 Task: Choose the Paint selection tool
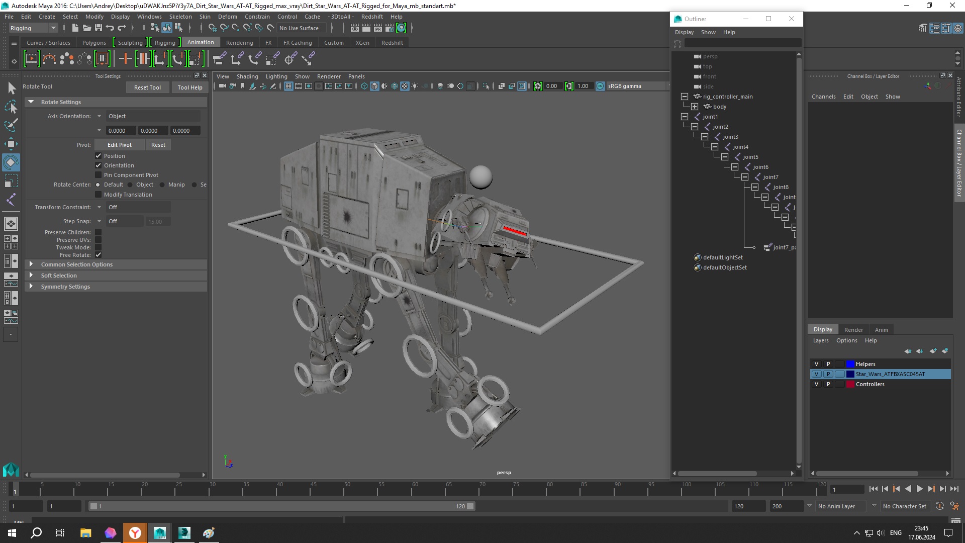click(11, 125)
